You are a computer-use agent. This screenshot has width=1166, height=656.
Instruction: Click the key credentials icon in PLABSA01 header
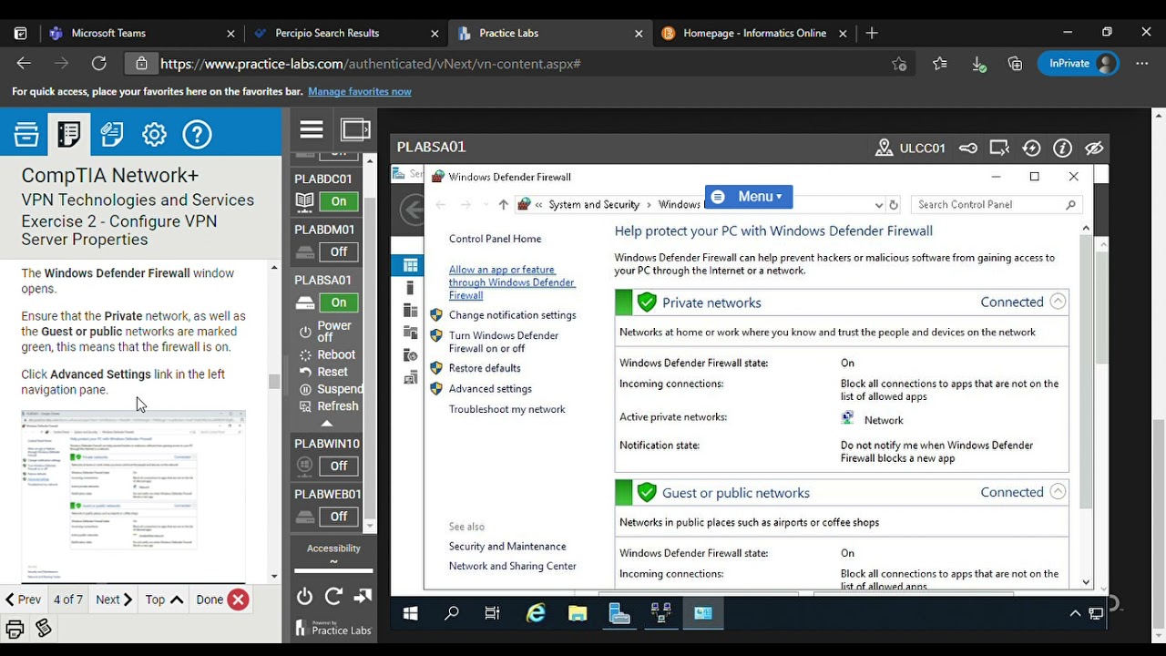tap(968, 148)
